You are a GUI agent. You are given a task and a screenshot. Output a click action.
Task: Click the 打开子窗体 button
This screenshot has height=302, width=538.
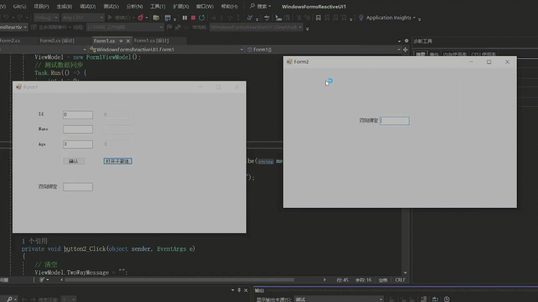(x=118, y=161)
